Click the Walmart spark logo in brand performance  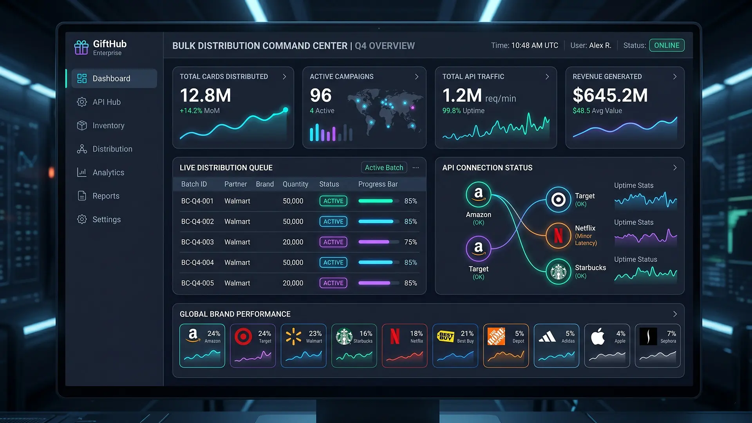294,336
